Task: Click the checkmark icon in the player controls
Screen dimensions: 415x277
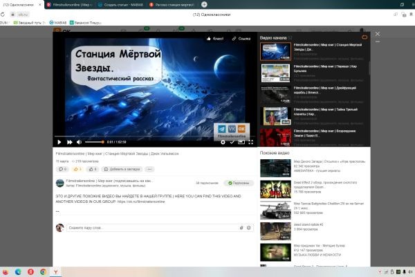Action: [x=232, y=142]
